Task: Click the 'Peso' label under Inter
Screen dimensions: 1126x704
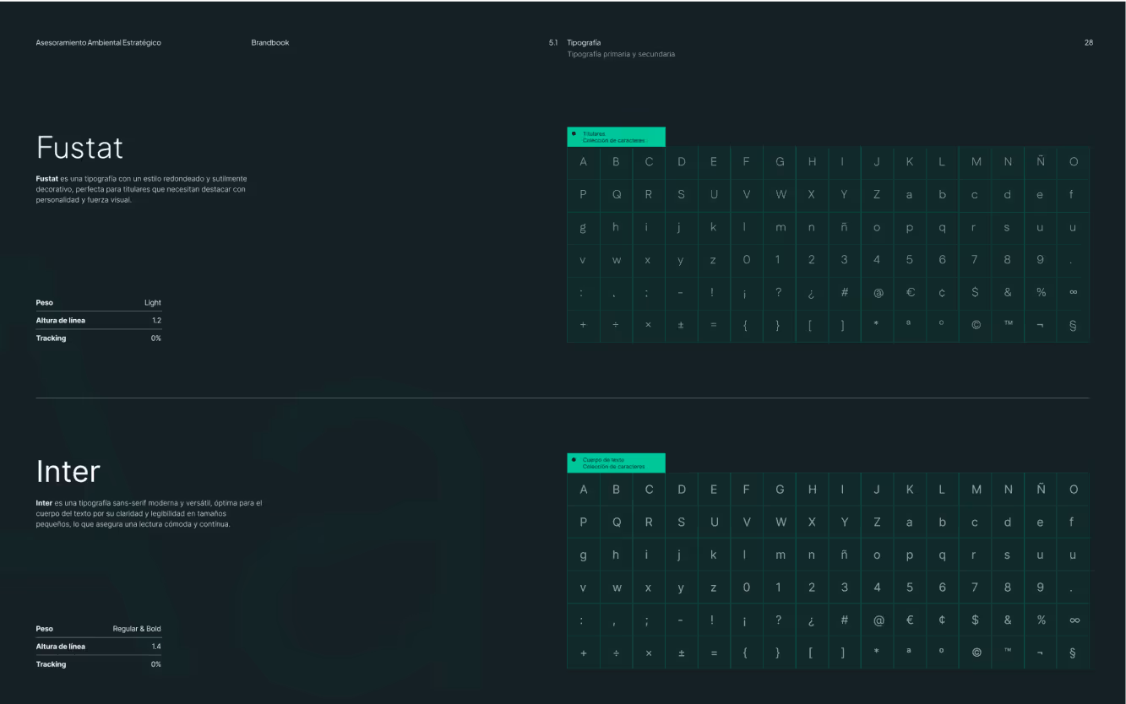Action: 44,629
